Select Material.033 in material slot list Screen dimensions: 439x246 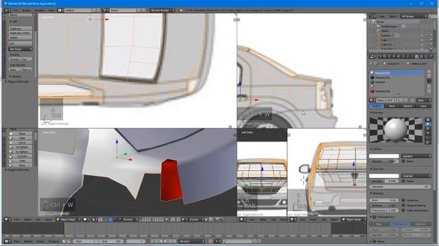pos(396,73)
